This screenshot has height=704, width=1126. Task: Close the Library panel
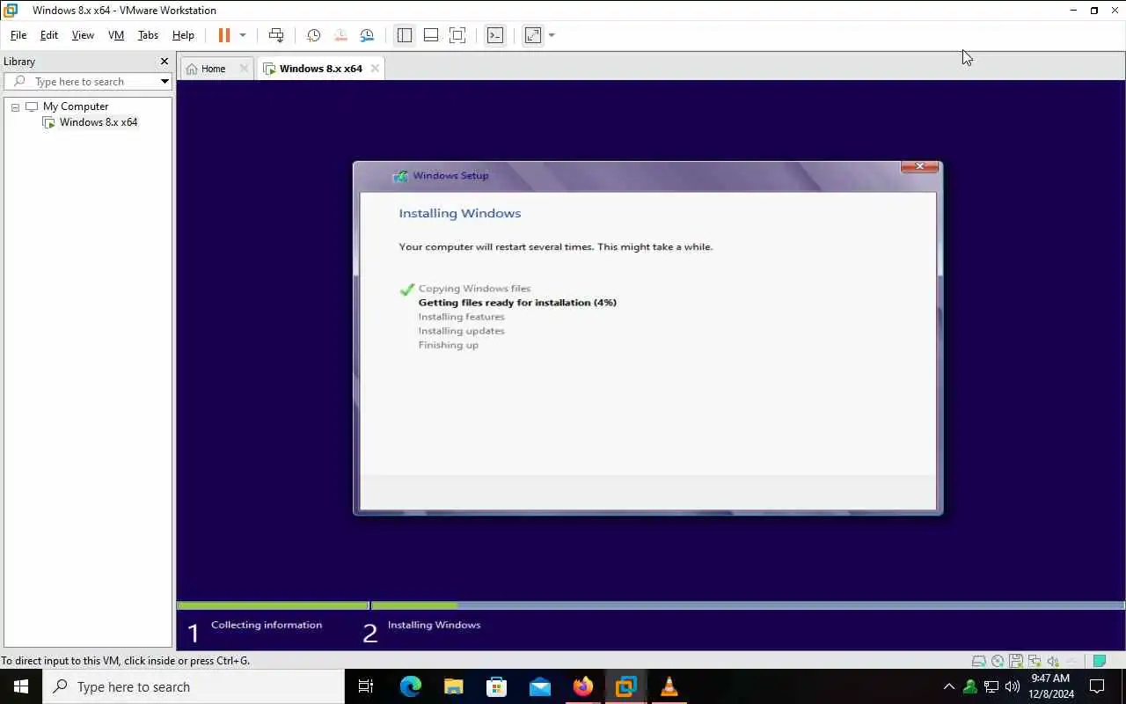point(164,62)
